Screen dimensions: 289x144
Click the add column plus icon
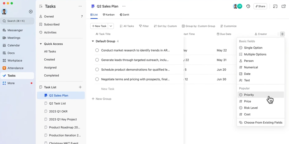[282, 34]
